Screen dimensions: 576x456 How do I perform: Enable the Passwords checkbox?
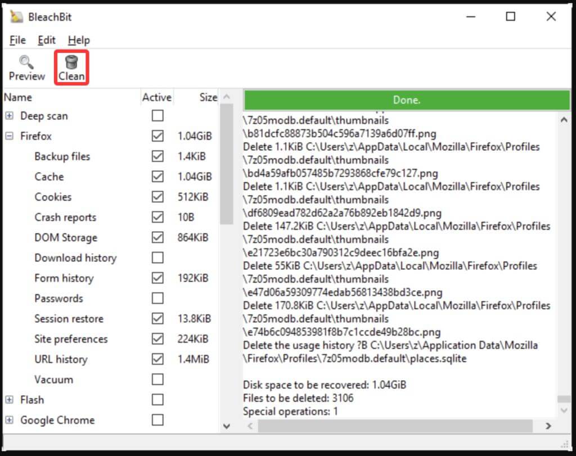tap(158, 298)
